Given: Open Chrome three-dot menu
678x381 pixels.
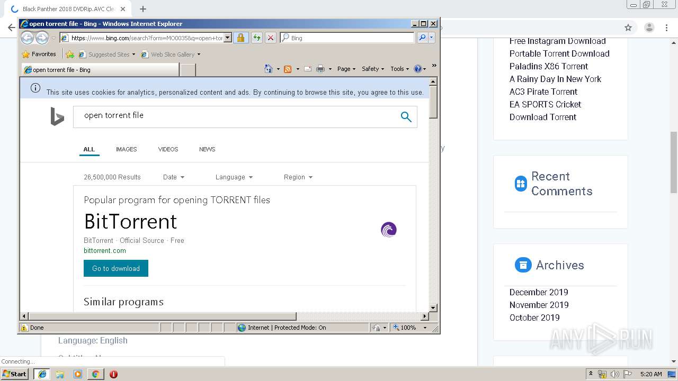Looking at the screenshot, I should (x=666, y=28).
